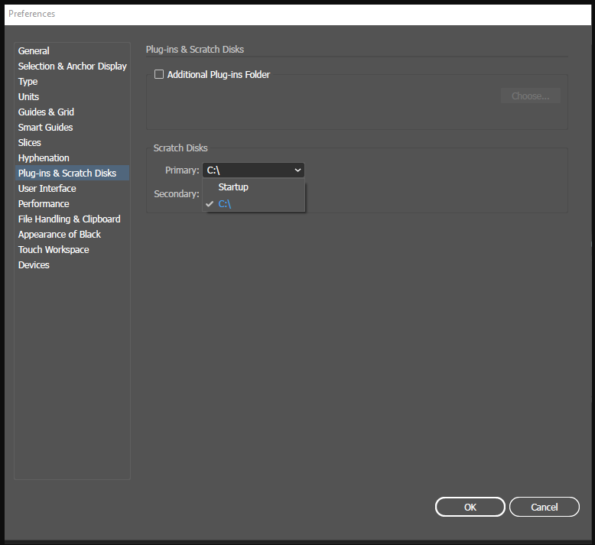Select Devices in the sidebar
This screenshot has height=545, width=595.
tap(72, 264)
